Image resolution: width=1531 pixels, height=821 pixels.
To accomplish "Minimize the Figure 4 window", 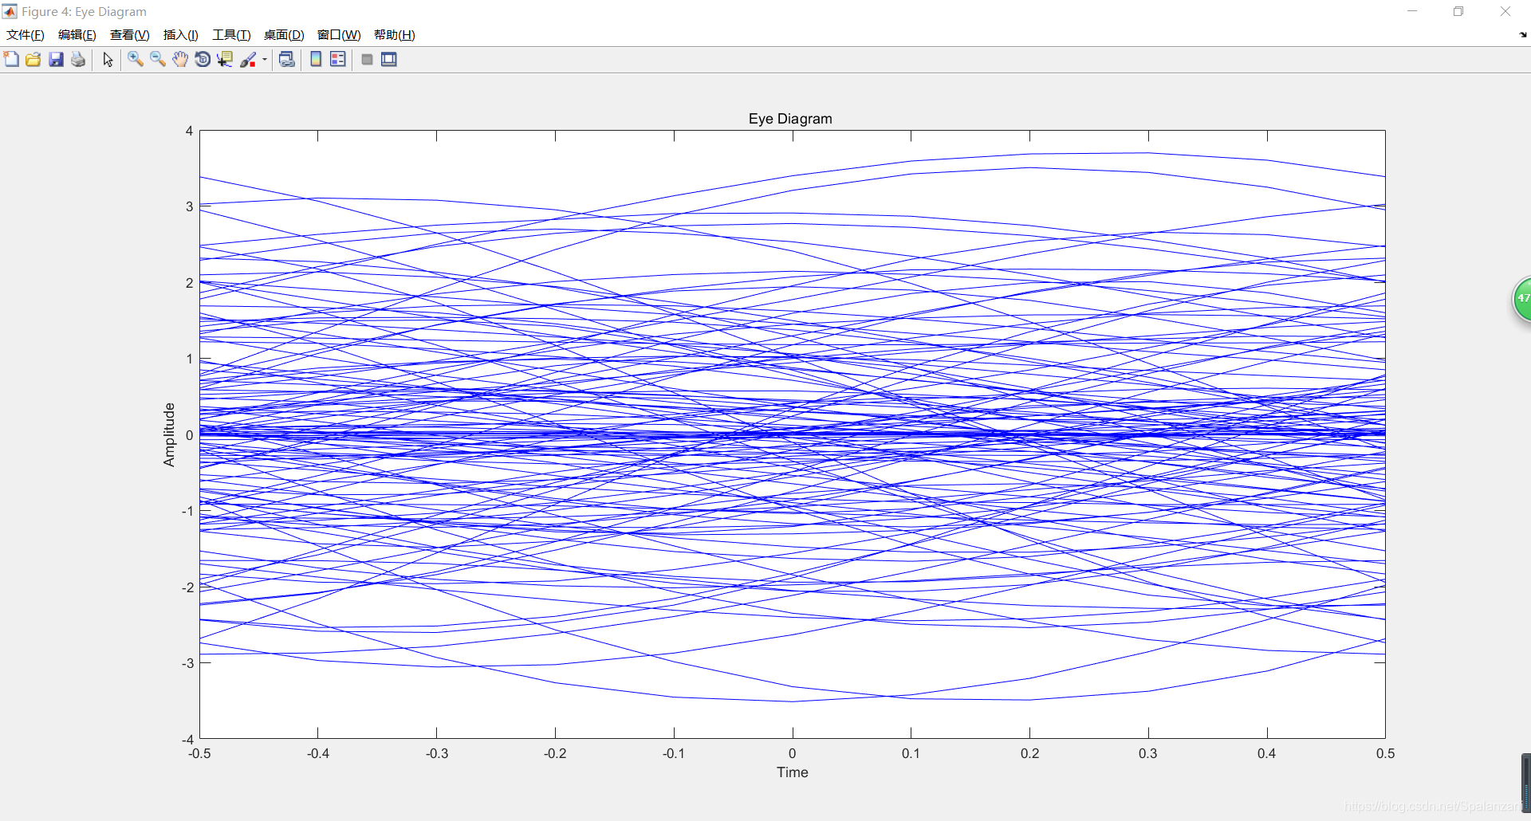I will pos(1412,11).
